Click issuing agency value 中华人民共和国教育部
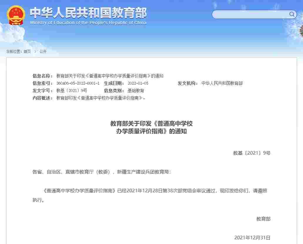The height and width of the screenshot is (244, 303). pos(222,83)
